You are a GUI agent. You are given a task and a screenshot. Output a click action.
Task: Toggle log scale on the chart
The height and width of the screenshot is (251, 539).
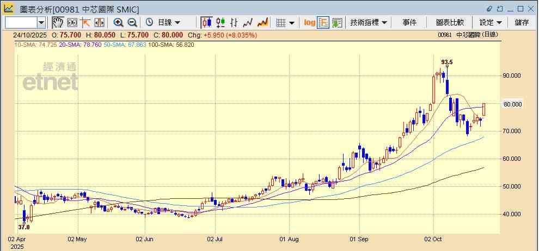309,22
